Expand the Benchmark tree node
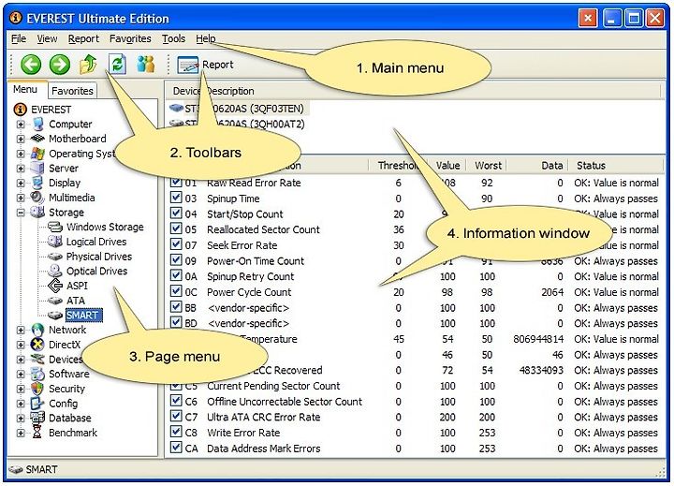This screenshot has width=674, height=486. 21,434
